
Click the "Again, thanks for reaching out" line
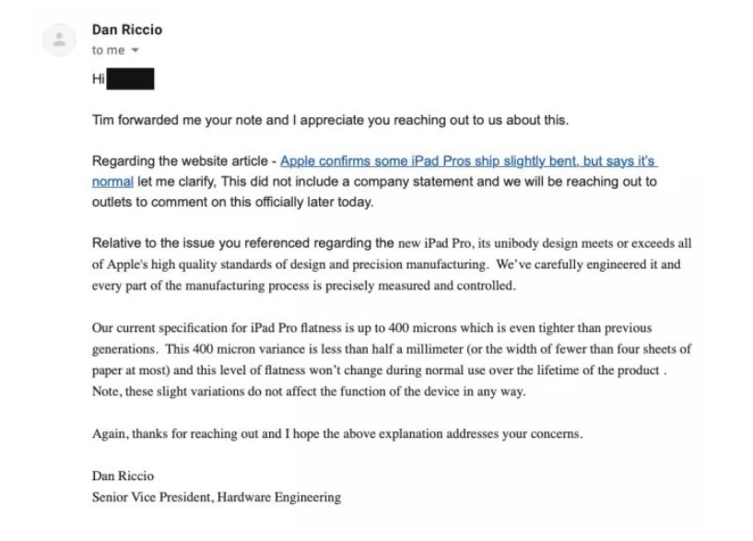click(x=184, y=434)
